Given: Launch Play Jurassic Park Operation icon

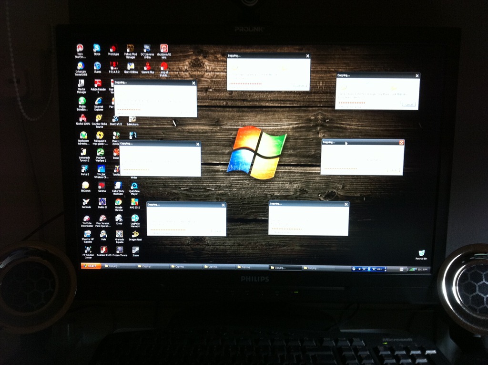Looking at the screenshot, I should click(x=103, y=221).
